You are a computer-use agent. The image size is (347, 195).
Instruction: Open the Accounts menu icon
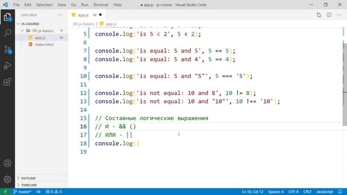(7, 163)
